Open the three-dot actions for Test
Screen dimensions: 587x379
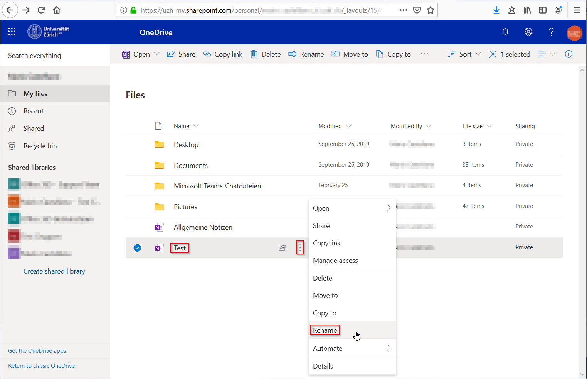click(300, 248)
